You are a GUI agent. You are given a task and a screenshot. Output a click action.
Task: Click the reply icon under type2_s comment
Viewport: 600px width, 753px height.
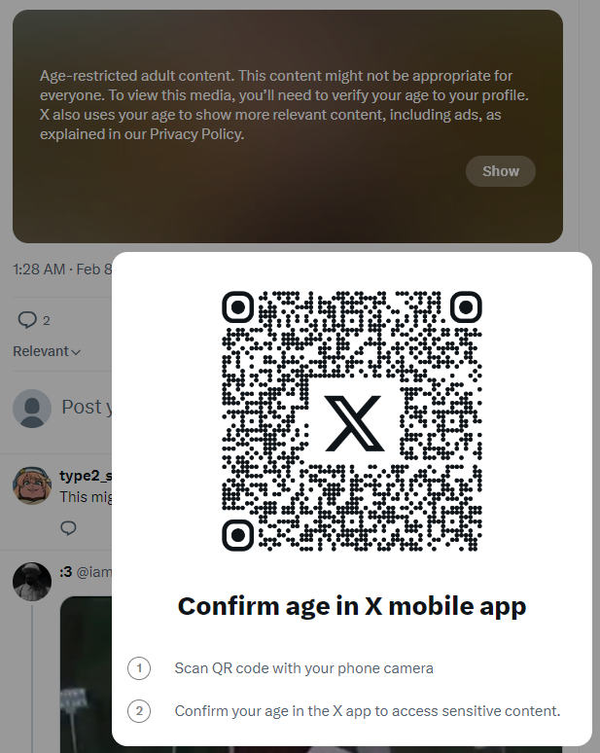tap(68, 527)
